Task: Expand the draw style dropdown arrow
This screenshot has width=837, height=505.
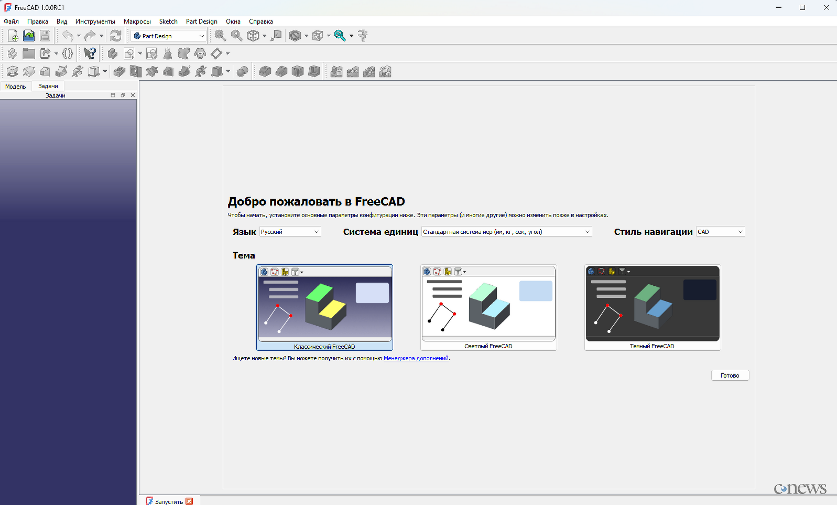Action: coord(306,36)
